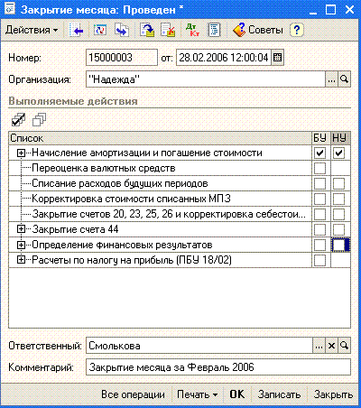Click the document date field

tap(224, 58)
